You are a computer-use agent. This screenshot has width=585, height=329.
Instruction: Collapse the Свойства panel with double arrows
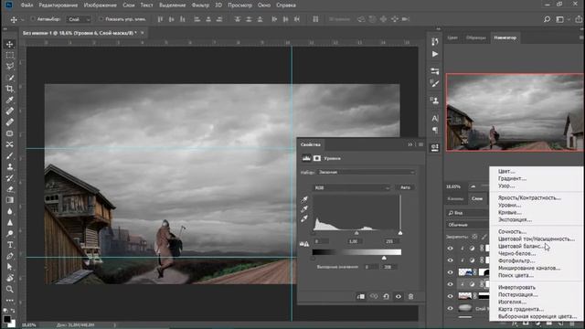[410, 144]
